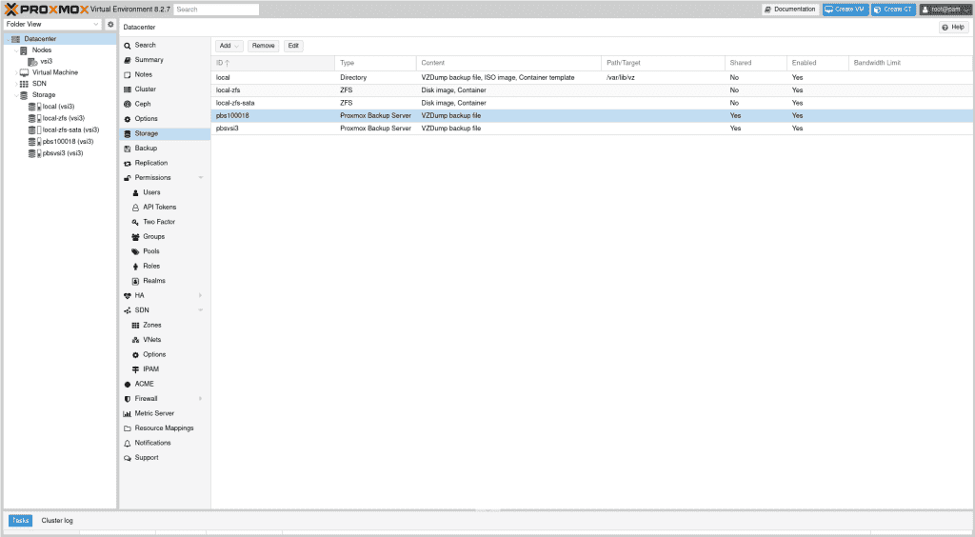
Task: Switch to the Cluster log tab
Action: pos(57,521)
